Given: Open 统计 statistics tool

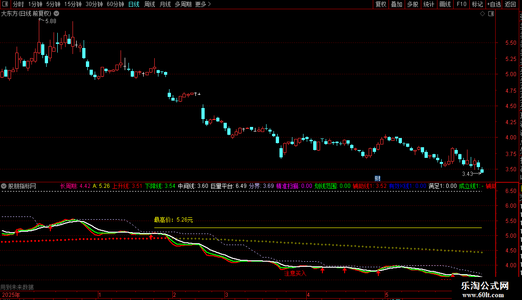Looking at the screenshot, I should (x=428, y=4).
